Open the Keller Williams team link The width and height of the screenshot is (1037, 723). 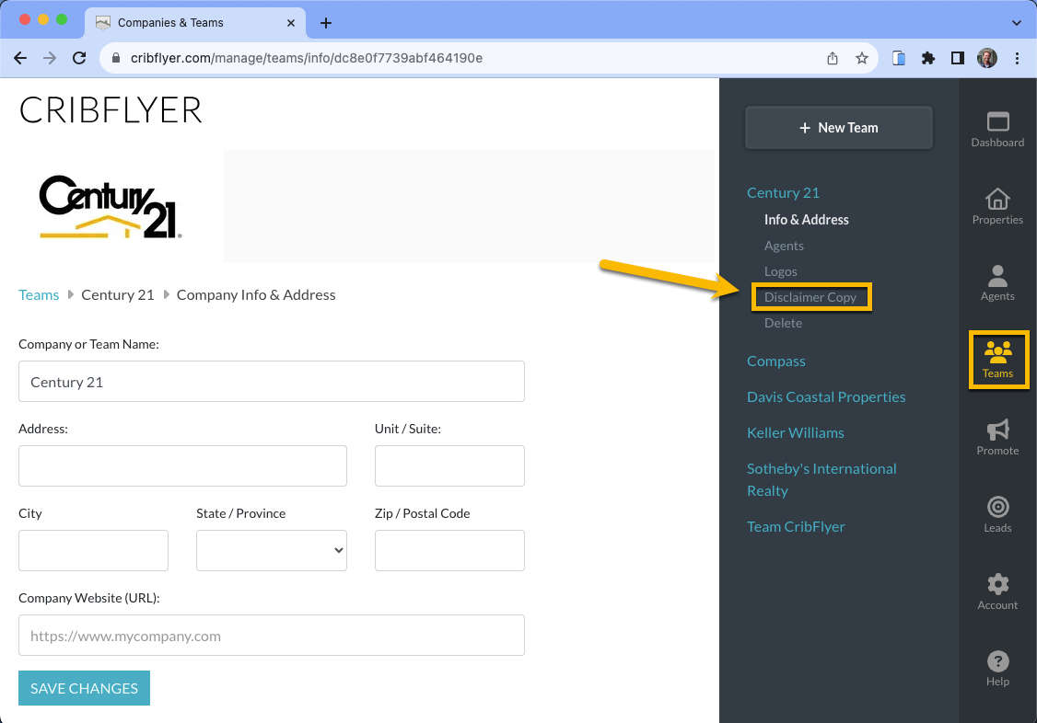(795, 432)
